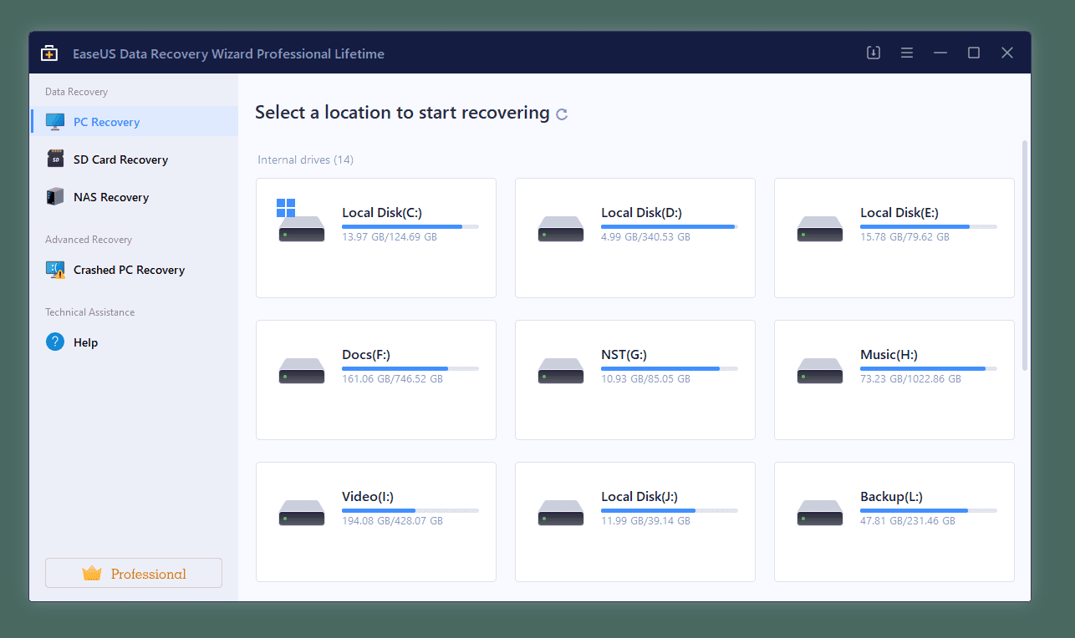The width and height of the screenshot is (1075, 638).
Task: Click the crown icon on Professional button
Action: (x=91, y=573)
